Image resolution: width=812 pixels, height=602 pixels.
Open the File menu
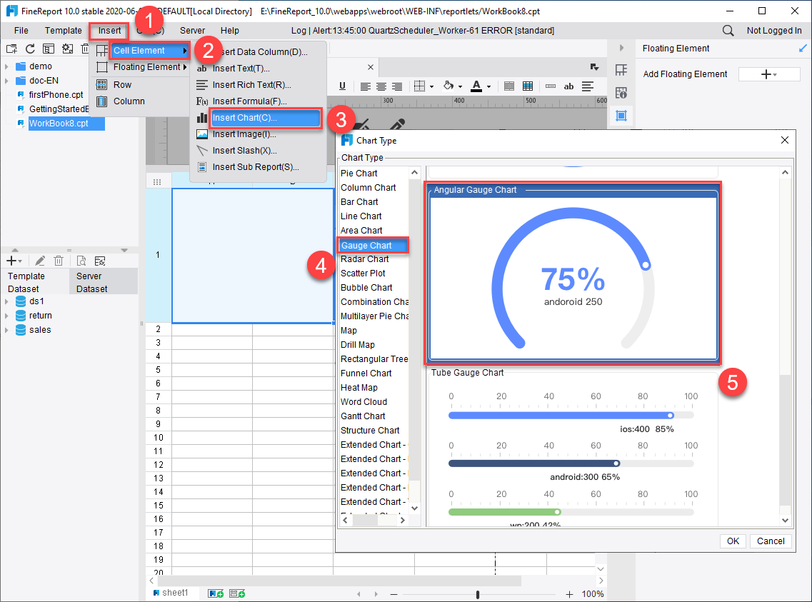[x=21, y=31]
